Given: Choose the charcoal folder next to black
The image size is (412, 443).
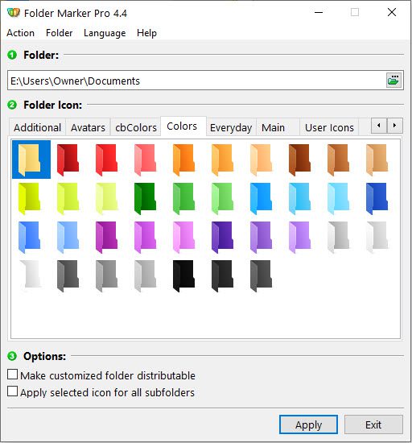Looking at the screenshot, I should pyautogui.click(x=222, y=275).
